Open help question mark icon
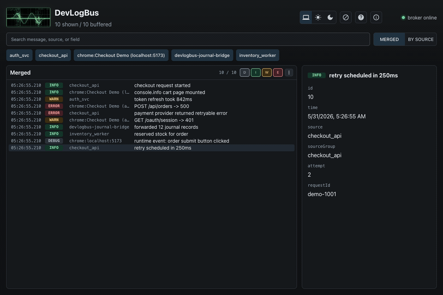 [x=361, y=18]
